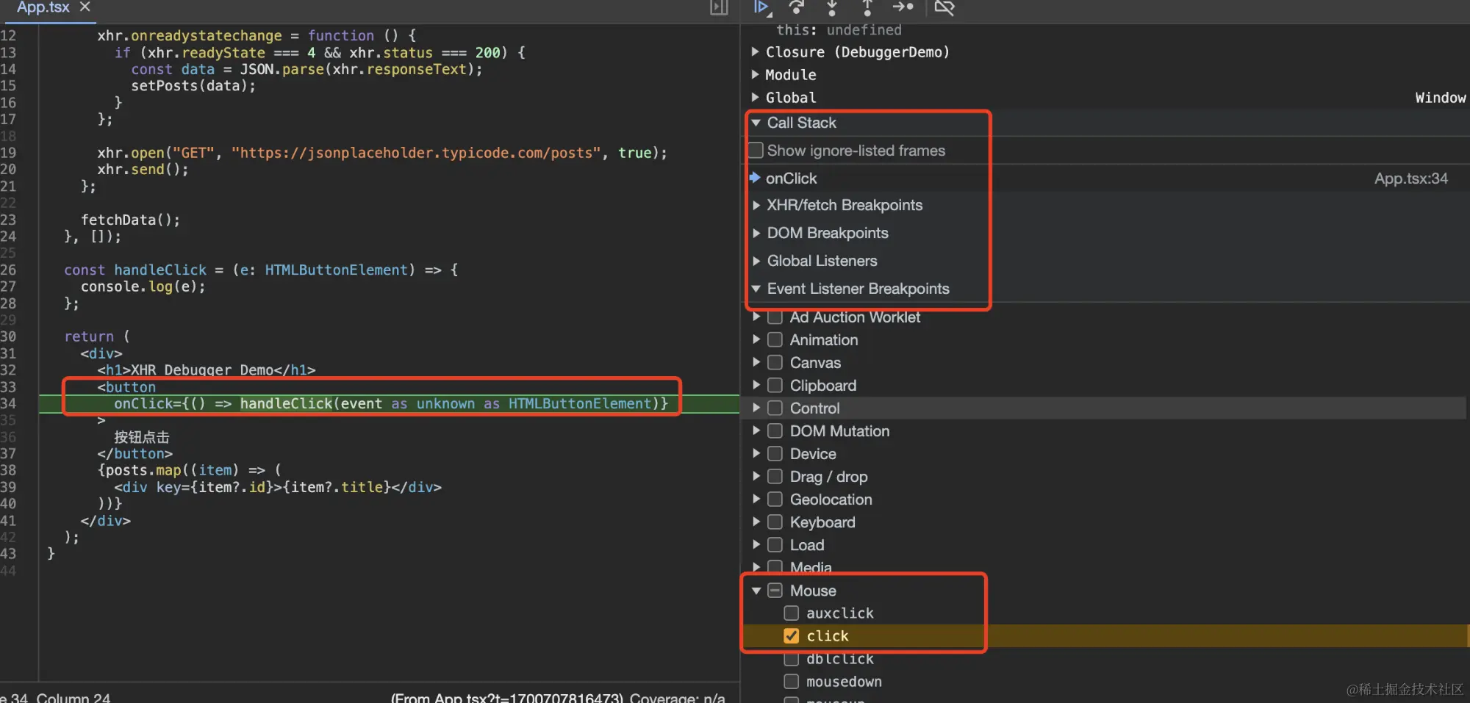Check the Clipboard breakpoint checkbox
Screen dimensions: 1470x703
tap(775, 386)
